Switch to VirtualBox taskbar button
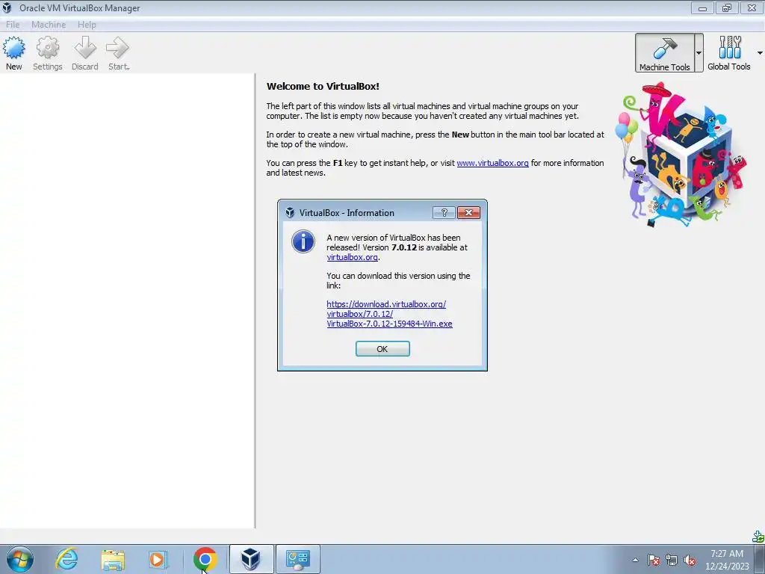 click(251, 559)
